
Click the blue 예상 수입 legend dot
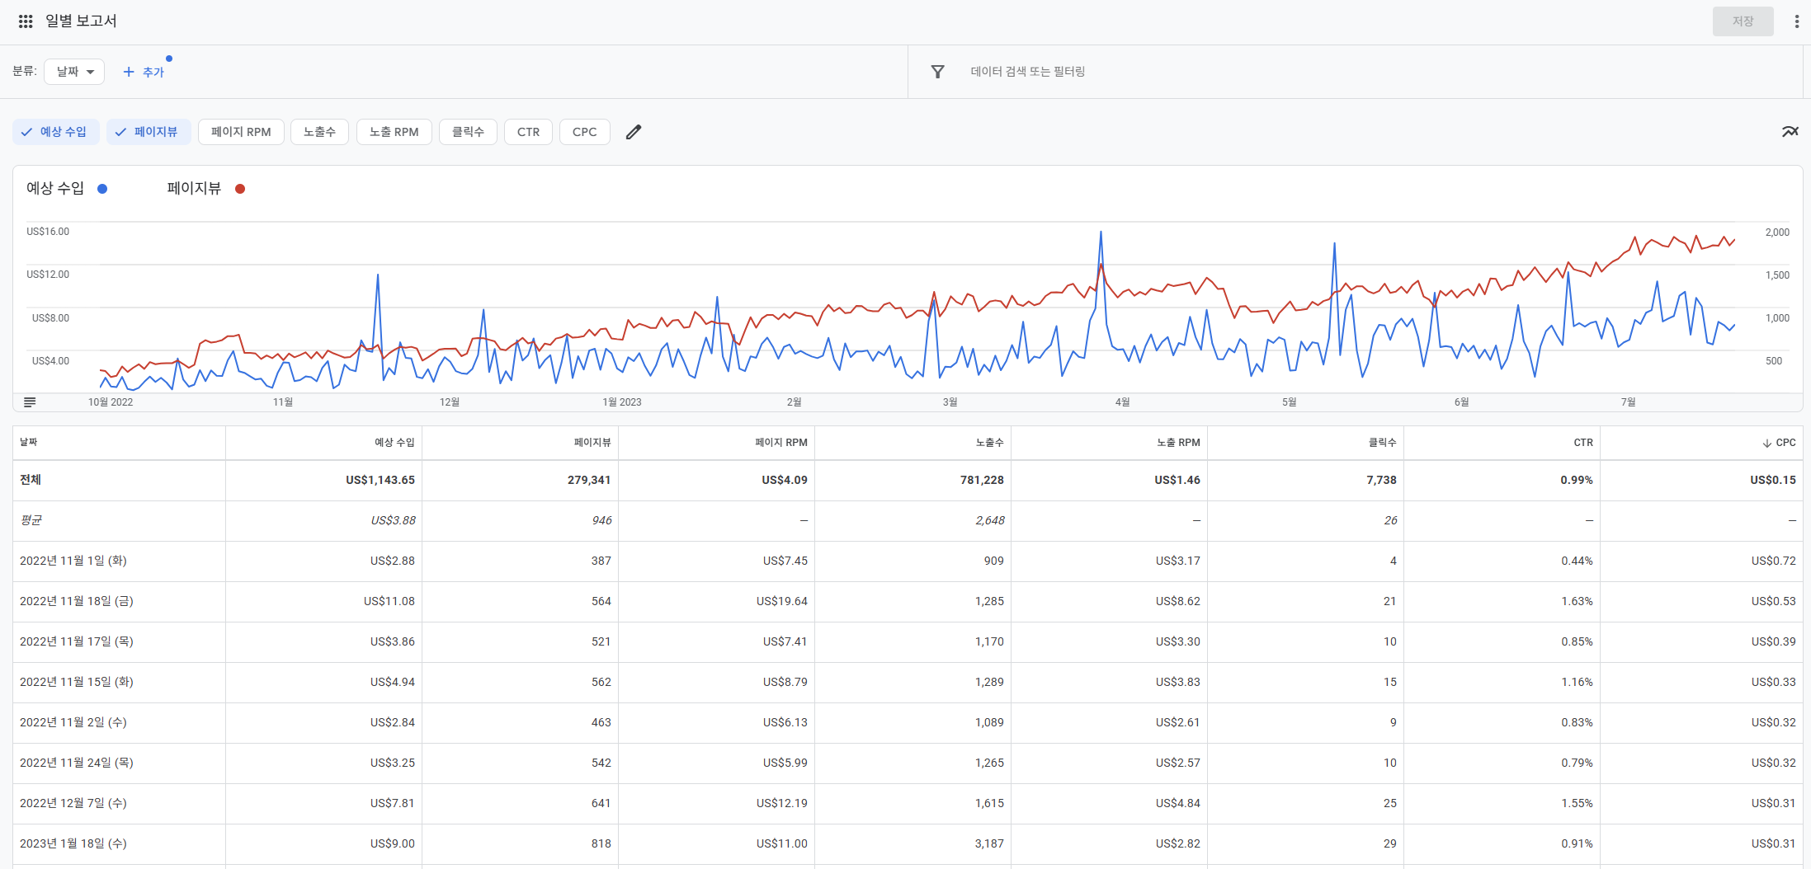[102, 189]
